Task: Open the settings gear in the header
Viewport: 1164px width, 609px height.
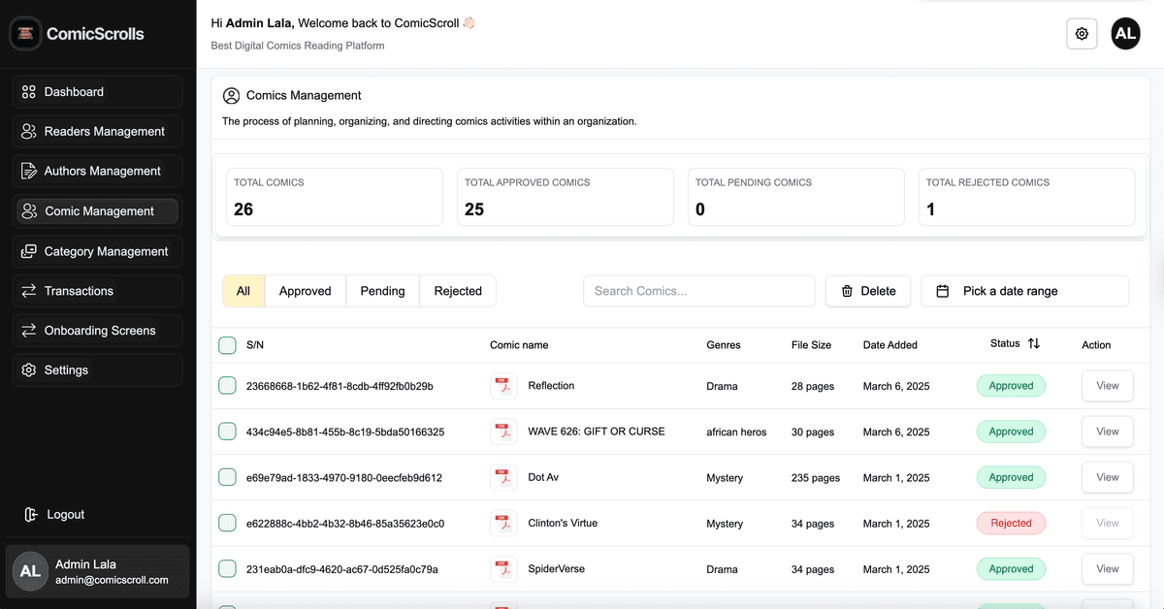Action: point(1082,33)
